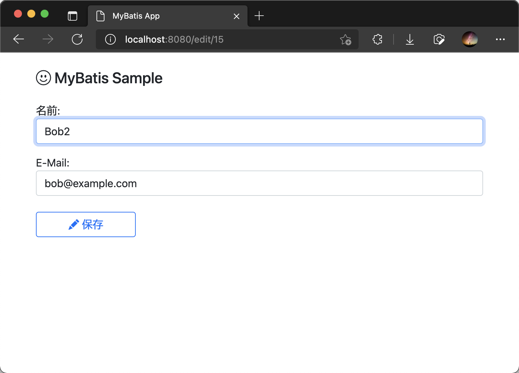Open the Downloads panel

coord(410,39)
